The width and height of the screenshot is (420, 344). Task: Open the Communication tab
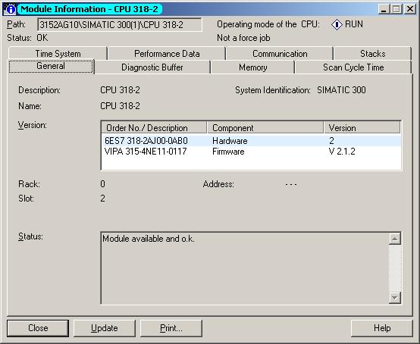click(x=280, y=54)
